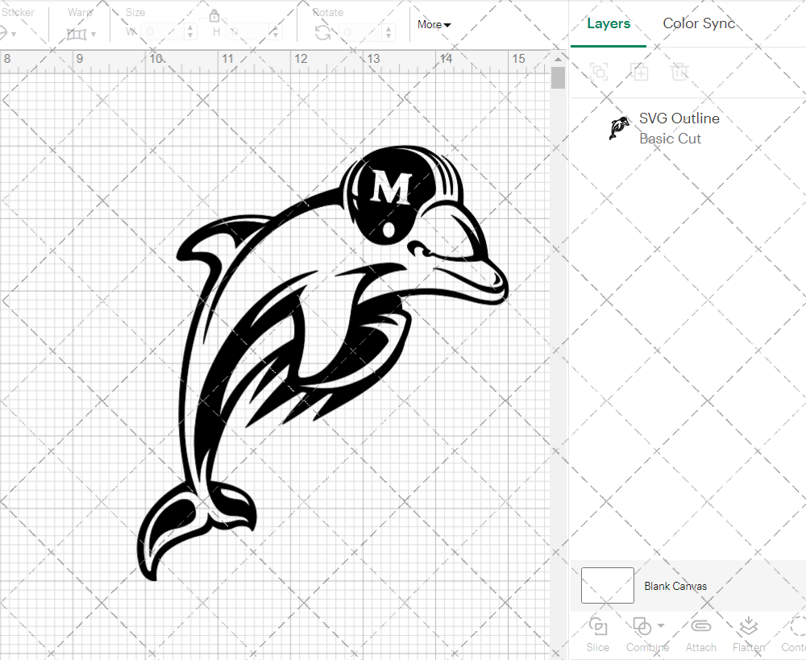The height and width of the screenshot is (660, 806).
Task: Click the Contour tool
Action: (x=794, y=635)
